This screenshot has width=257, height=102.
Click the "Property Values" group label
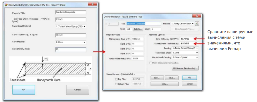tap(113, 35)
